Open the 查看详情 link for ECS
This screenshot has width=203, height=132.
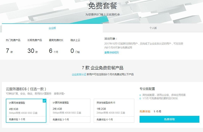click(59, 93)
